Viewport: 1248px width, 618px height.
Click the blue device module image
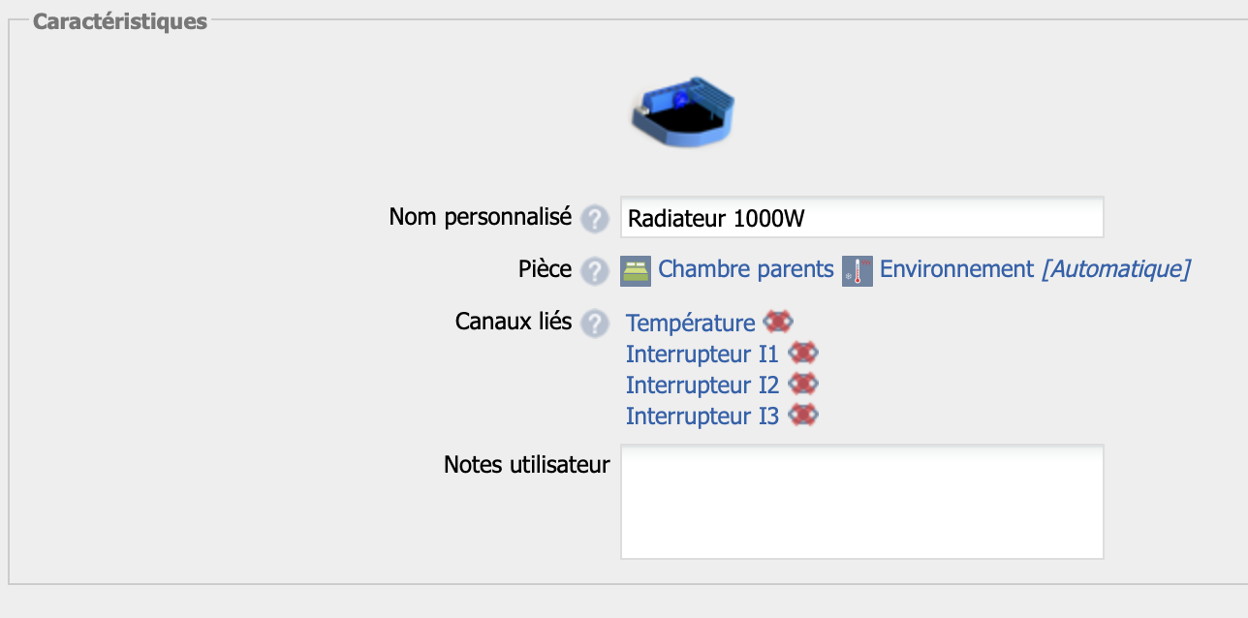click(x=683, y=111)
